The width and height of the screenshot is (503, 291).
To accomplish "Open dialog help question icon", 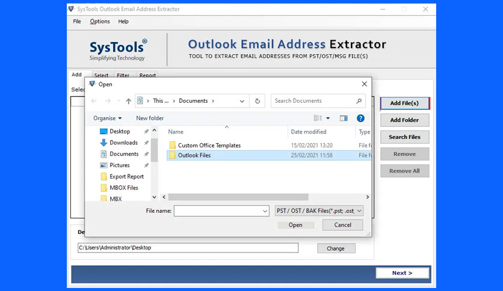I will [x=360, y=118].
